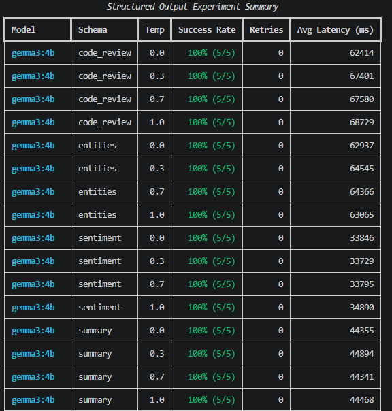Click '100% (5/5)' in the 34890 latency row
Viewport: 392px width, 411px height.
[x=212, y=307]
